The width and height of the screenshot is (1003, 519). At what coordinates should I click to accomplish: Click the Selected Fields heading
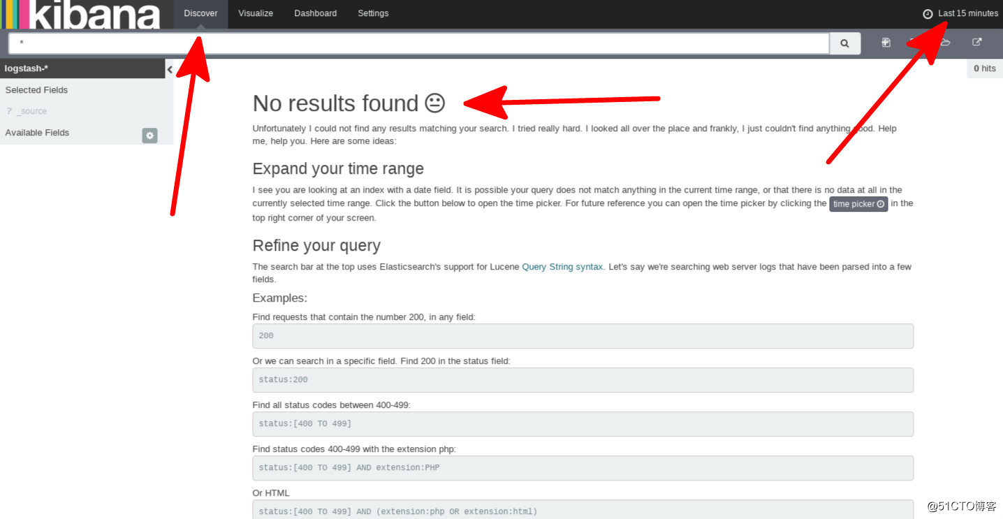36,90
